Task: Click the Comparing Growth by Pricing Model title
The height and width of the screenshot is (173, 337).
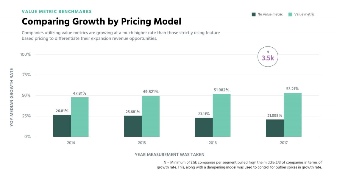Action: (102, 21)
